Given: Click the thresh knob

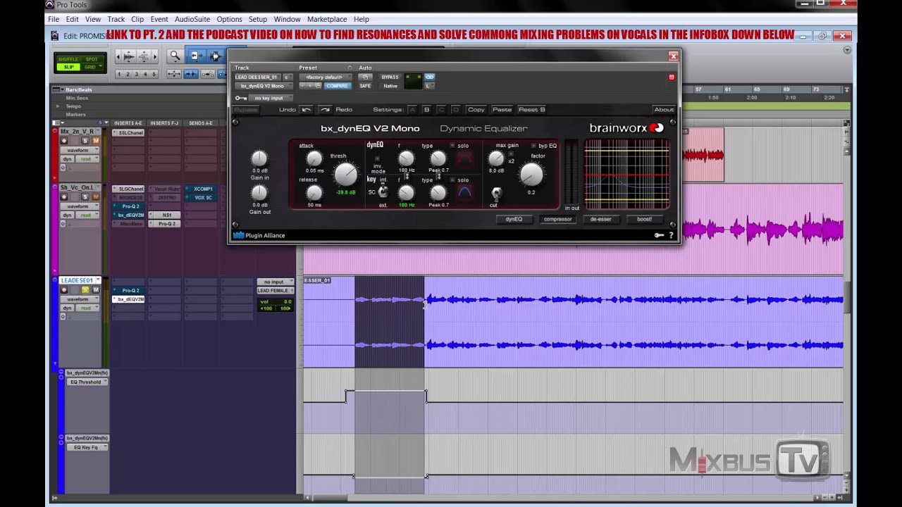Looking at the screenshot, I should pyautogui.click(x=346, y=174).
